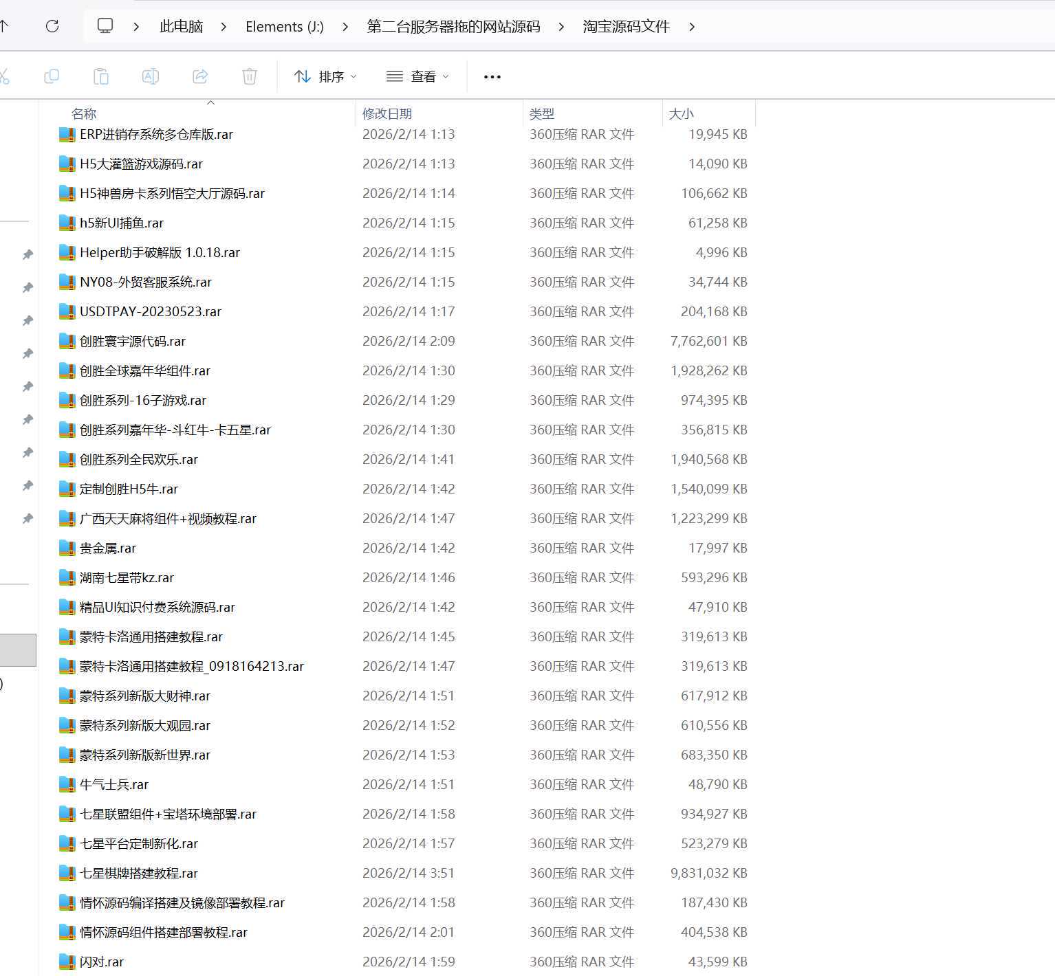
Task: Click the Delete trash icon in toolbar
Action: (250, 76)
